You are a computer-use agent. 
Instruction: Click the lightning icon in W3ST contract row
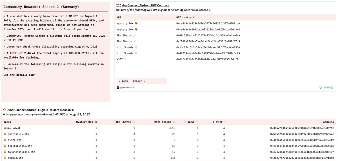(x=125, y=59)
